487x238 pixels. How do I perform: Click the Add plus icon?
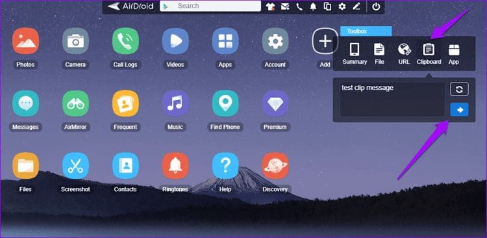325,41
